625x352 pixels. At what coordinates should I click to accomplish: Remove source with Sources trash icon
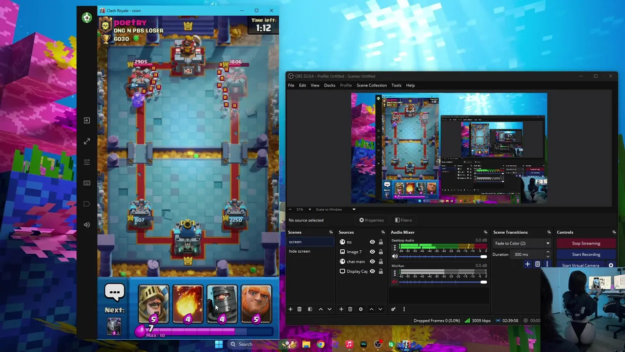(x=350, y=309)
